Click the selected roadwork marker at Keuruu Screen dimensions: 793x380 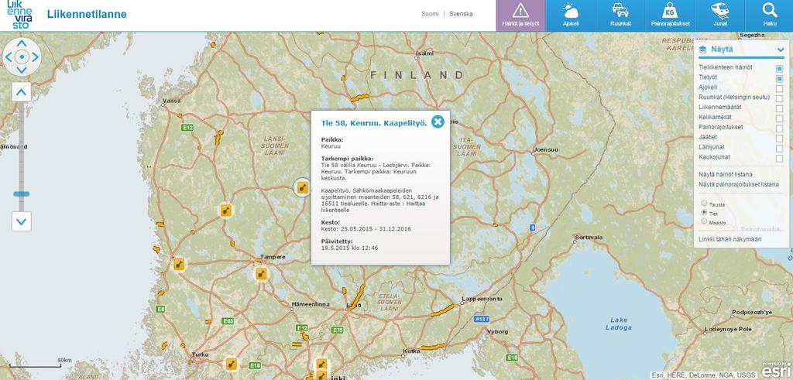pyautogui.click(x=303, y=188)
